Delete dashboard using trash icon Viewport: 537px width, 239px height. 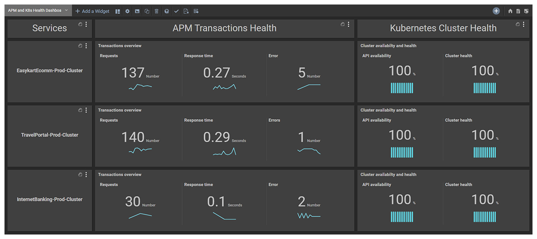coord(157,11)
